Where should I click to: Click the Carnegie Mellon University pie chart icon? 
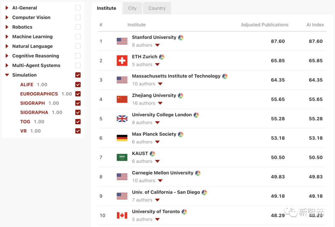pos(198,173)
